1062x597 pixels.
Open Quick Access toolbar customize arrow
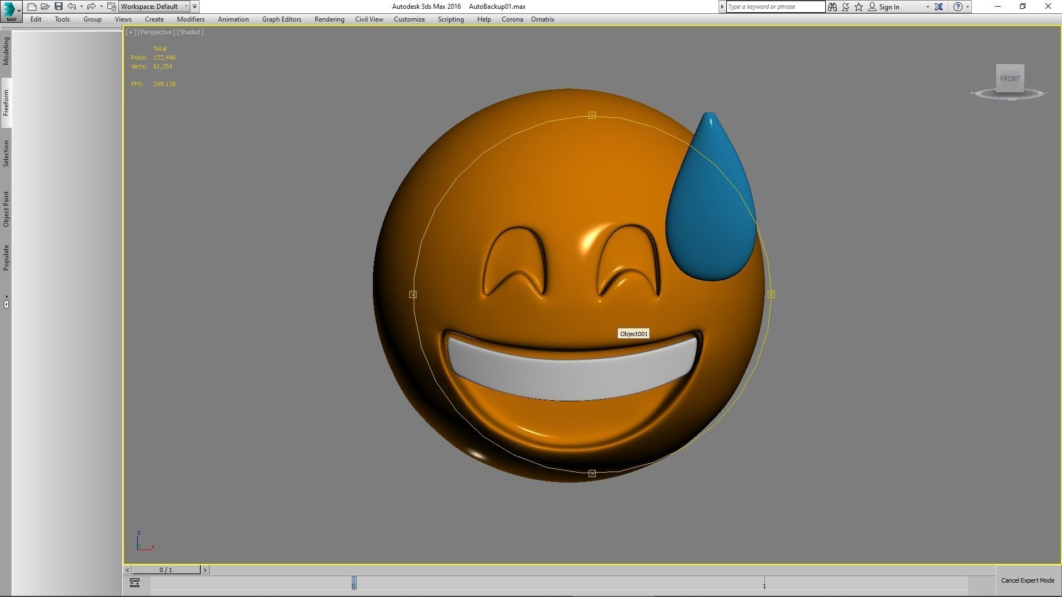pos(195,7)
